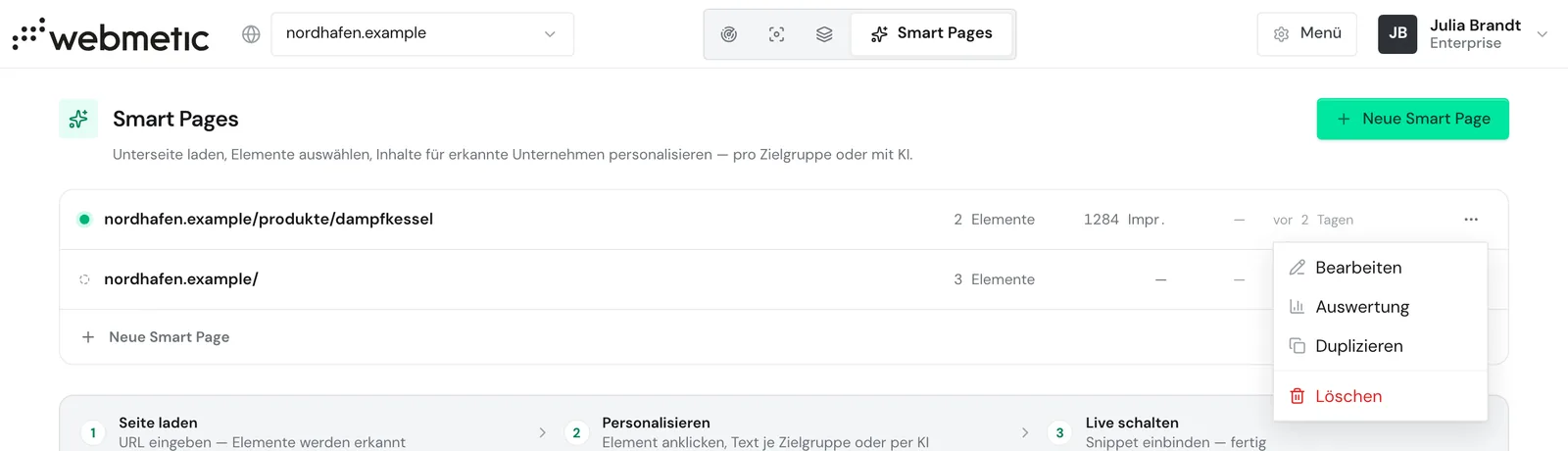Click the Enterprise plan label

pyautogui.click(x=1465, y=43)
